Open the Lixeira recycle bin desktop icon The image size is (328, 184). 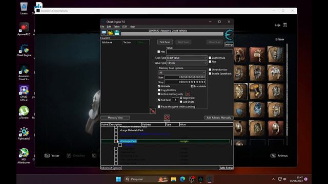click(24, 8)
